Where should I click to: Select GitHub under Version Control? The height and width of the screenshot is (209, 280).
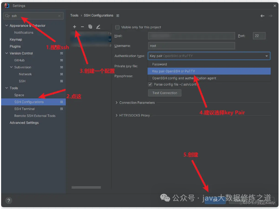click(19, 60)
